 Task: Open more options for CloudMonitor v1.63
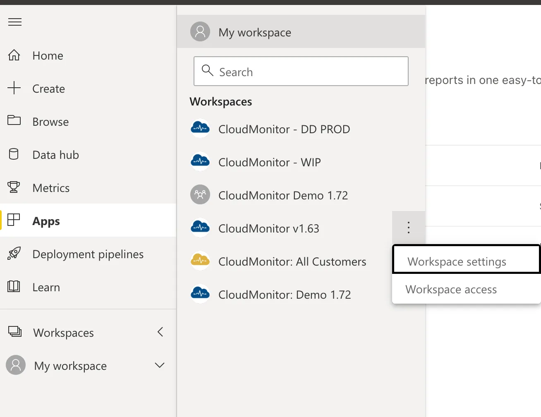pos(409,228)
